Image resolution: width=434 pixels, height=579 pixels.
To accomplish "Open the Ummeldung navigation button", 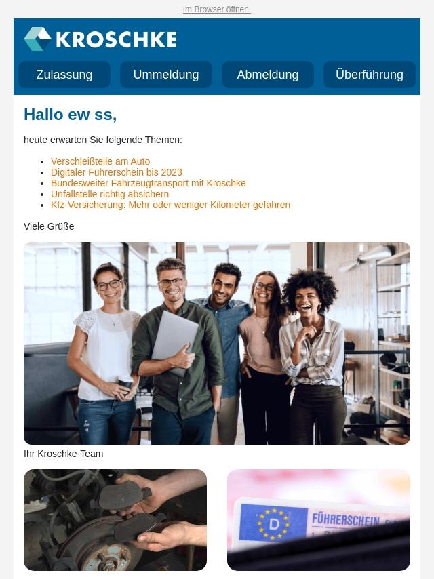I will [x=166, y=75].
